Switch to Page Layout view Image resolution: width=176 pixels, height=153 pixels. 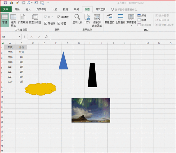pyautogui.click(x=23, y=20)
